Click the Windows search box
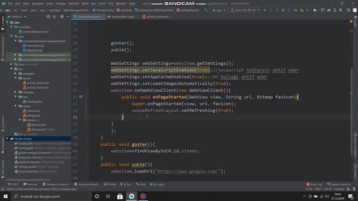This screenshot has height=201, width=358. coord(51,196)
